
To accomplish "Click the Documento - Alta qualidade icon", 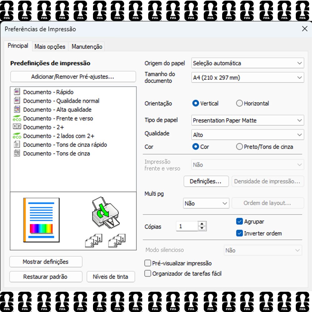I will 17,109.
